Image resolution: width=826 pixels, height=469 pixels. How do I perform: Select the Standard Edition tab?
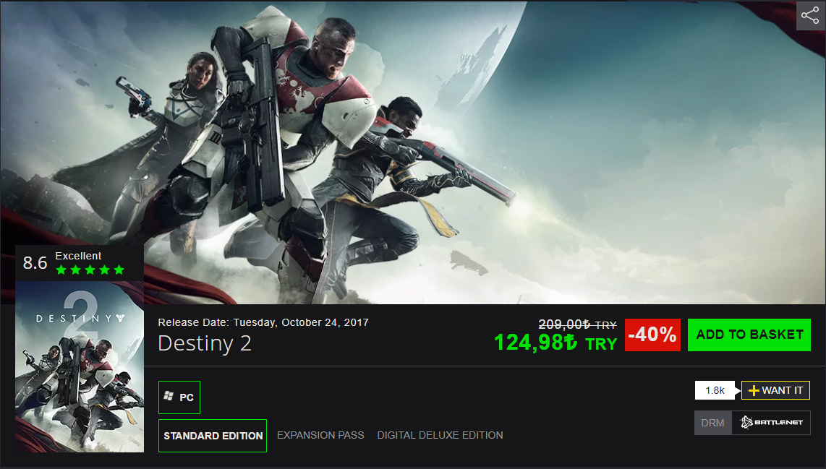click(213, 436)
